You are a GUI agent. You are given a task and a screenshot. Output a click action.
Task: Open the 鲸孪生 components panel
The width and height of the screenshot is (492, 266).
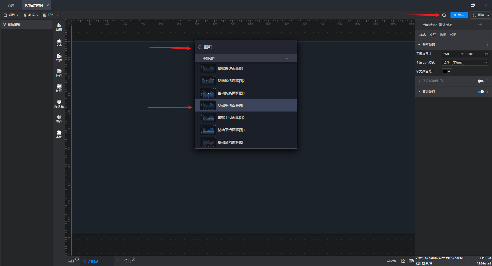59,104
